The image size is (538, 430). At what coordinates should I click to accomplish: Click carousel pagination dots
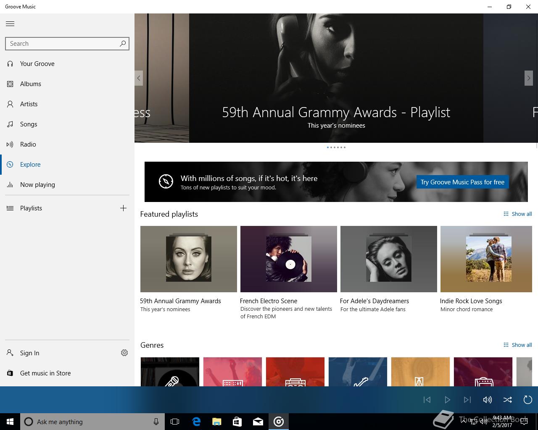(x=336, y=147)
